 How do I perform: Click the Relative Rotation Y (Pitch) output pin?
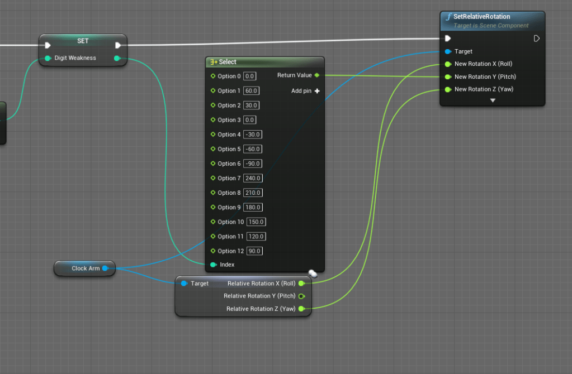point(301,296)
